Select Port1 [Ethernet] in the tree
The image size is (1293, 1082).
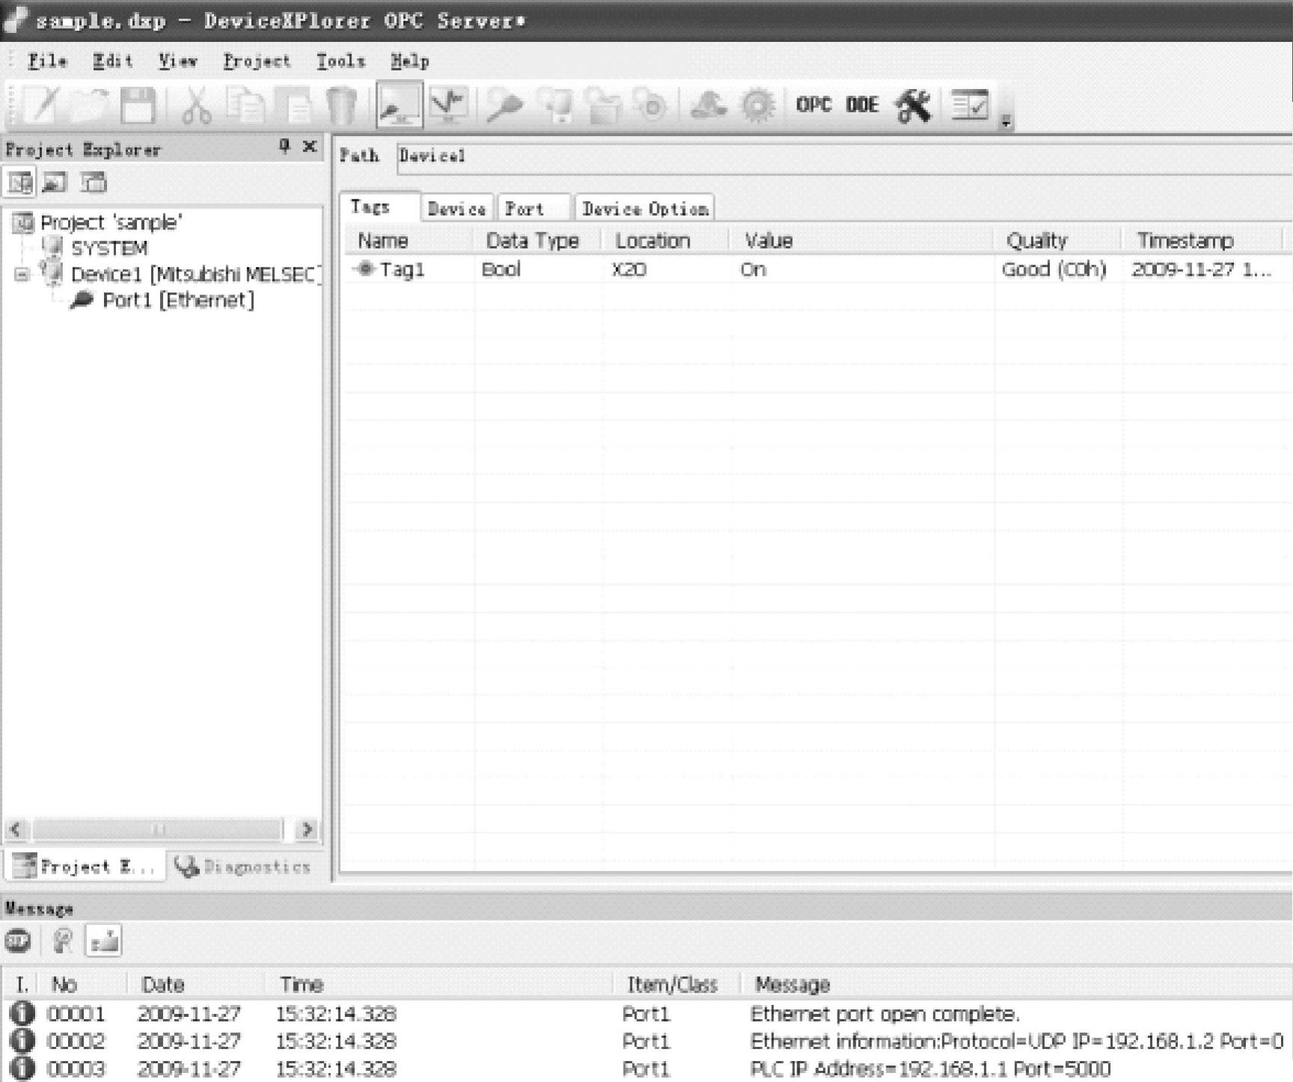click(x=177, y=301)
